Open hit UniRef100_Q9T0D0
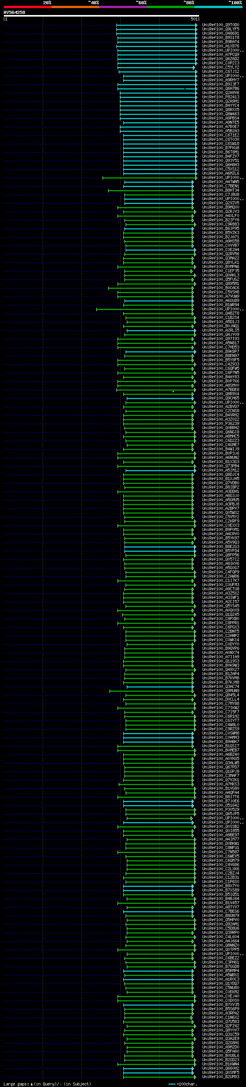This screenshot has width=246, height=1087. [220, 25]
